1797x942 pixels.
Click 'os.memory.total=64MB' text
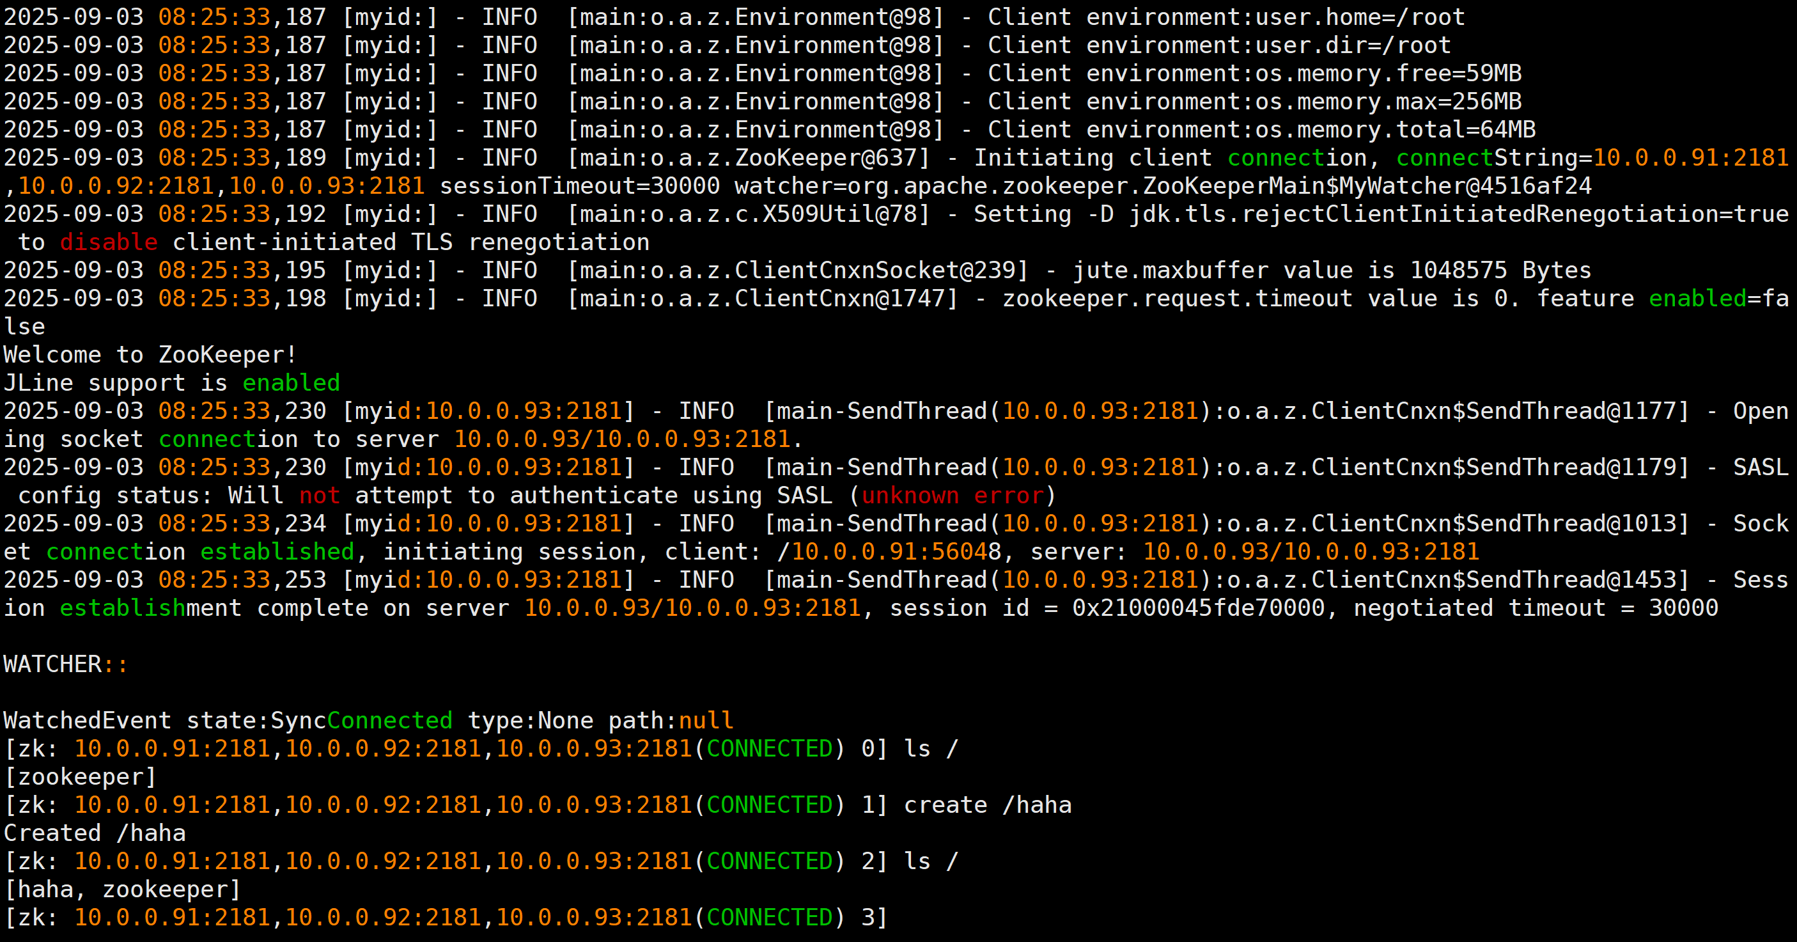1395,129
